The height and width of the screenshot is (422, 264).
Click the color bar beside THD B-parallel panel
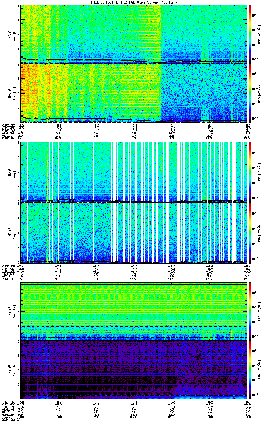tap(250, 234)
